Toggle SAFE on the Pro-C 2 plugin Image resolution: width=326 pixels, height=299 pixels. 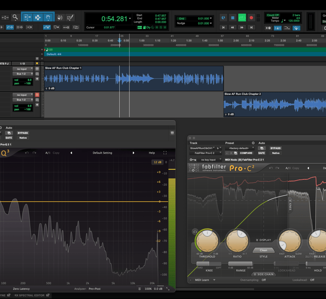[x=262, y=153]
